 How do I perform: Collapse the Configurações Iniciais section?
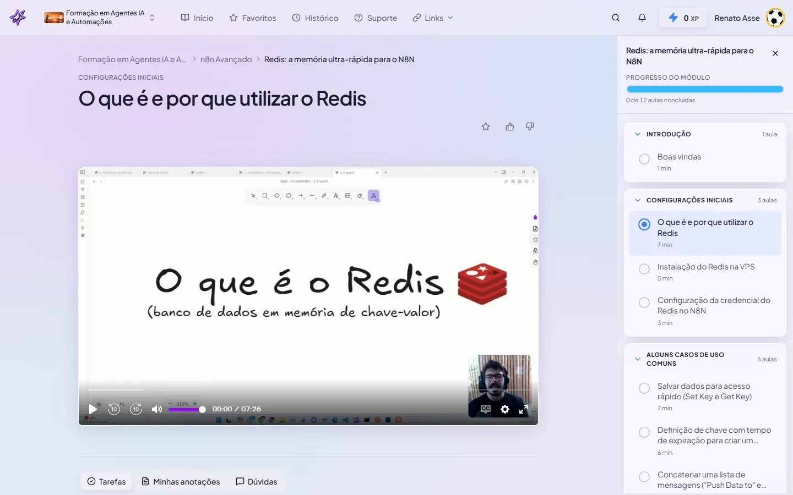coord(638,200)
